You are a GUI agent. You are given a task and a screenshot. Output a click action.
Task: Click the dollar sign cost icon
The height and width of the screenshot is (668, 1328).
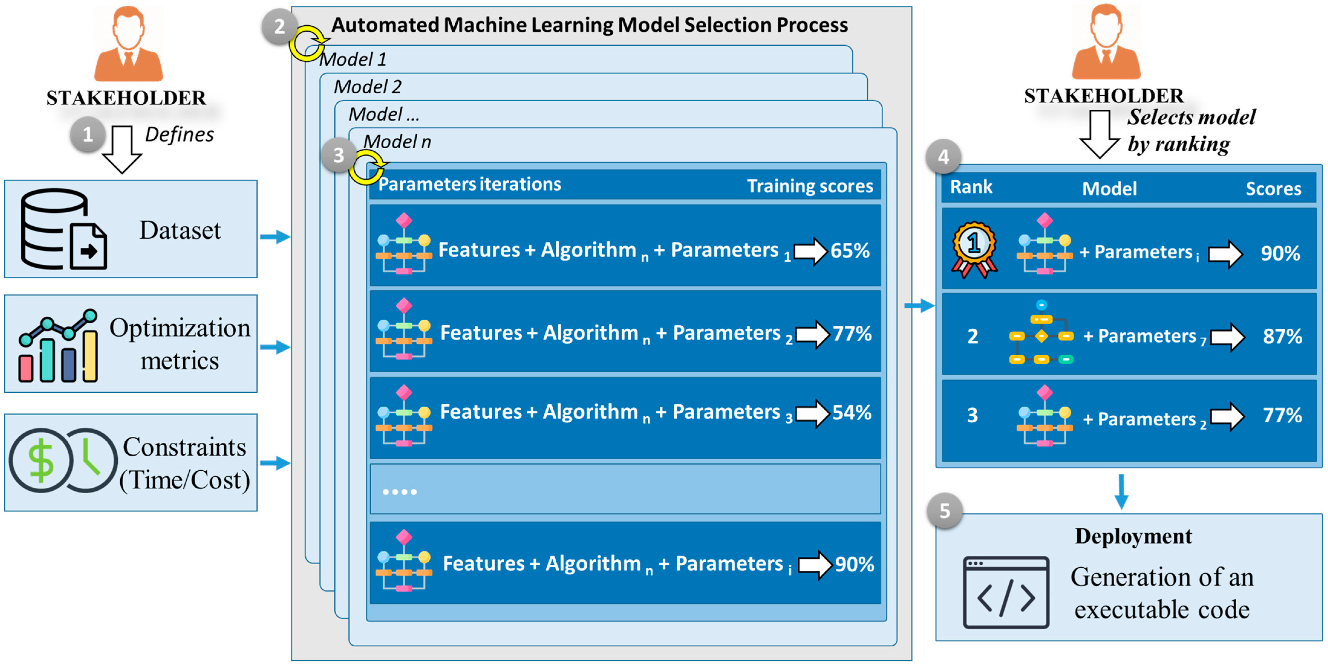pyautogui.click(x=40, y=460)
